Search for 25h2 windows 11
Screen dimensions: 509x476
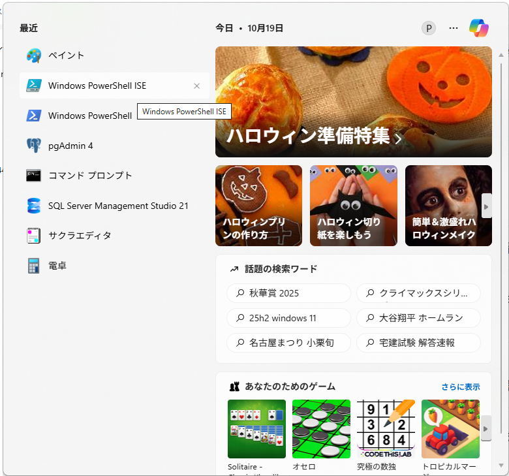[x=288, y=318]
